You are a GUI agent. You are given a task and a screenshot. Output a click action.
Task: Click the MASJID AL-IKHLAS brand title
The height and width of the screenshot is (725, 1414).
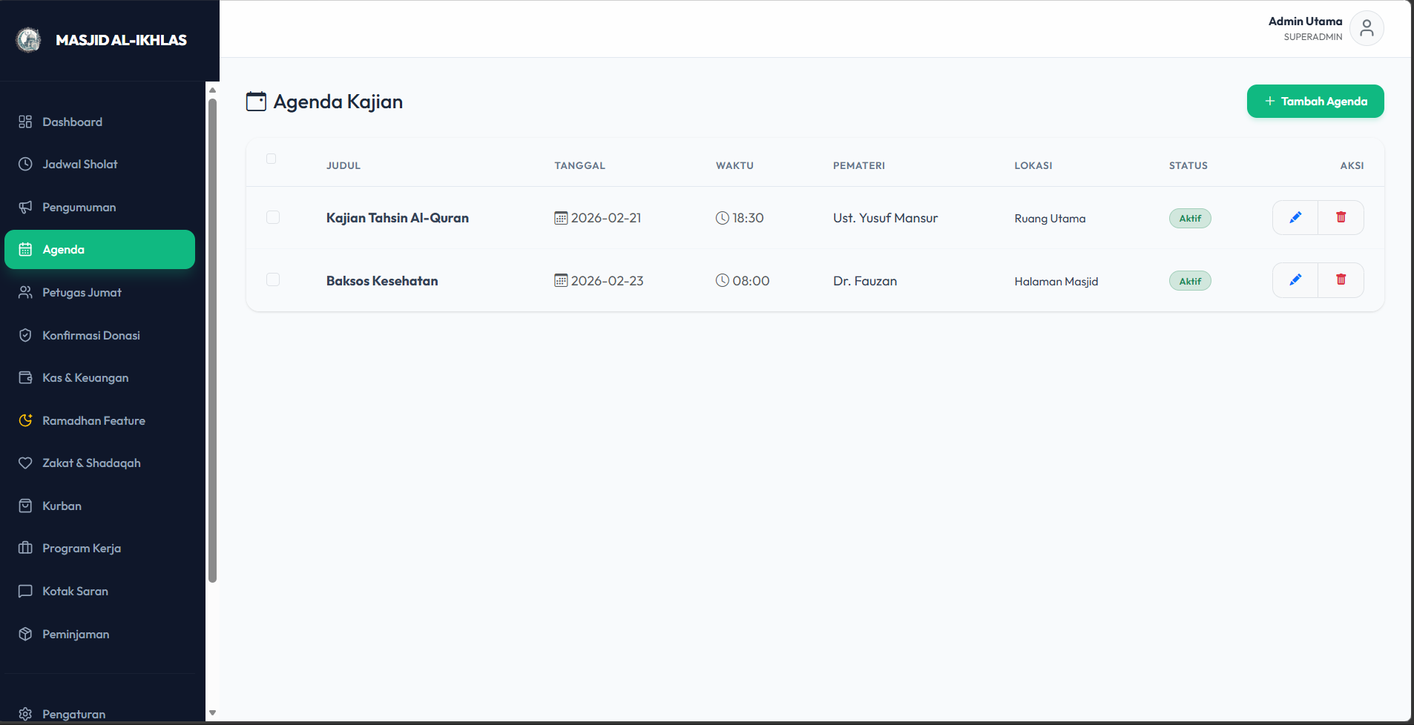[121, 40]
